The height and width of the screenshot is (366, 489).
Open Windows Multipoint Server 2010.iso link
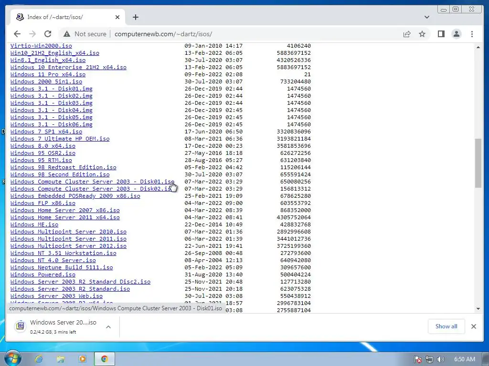(x=68, y=232)
